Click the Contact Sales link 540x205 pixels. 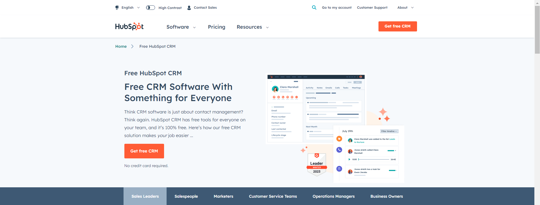point(205,8)
